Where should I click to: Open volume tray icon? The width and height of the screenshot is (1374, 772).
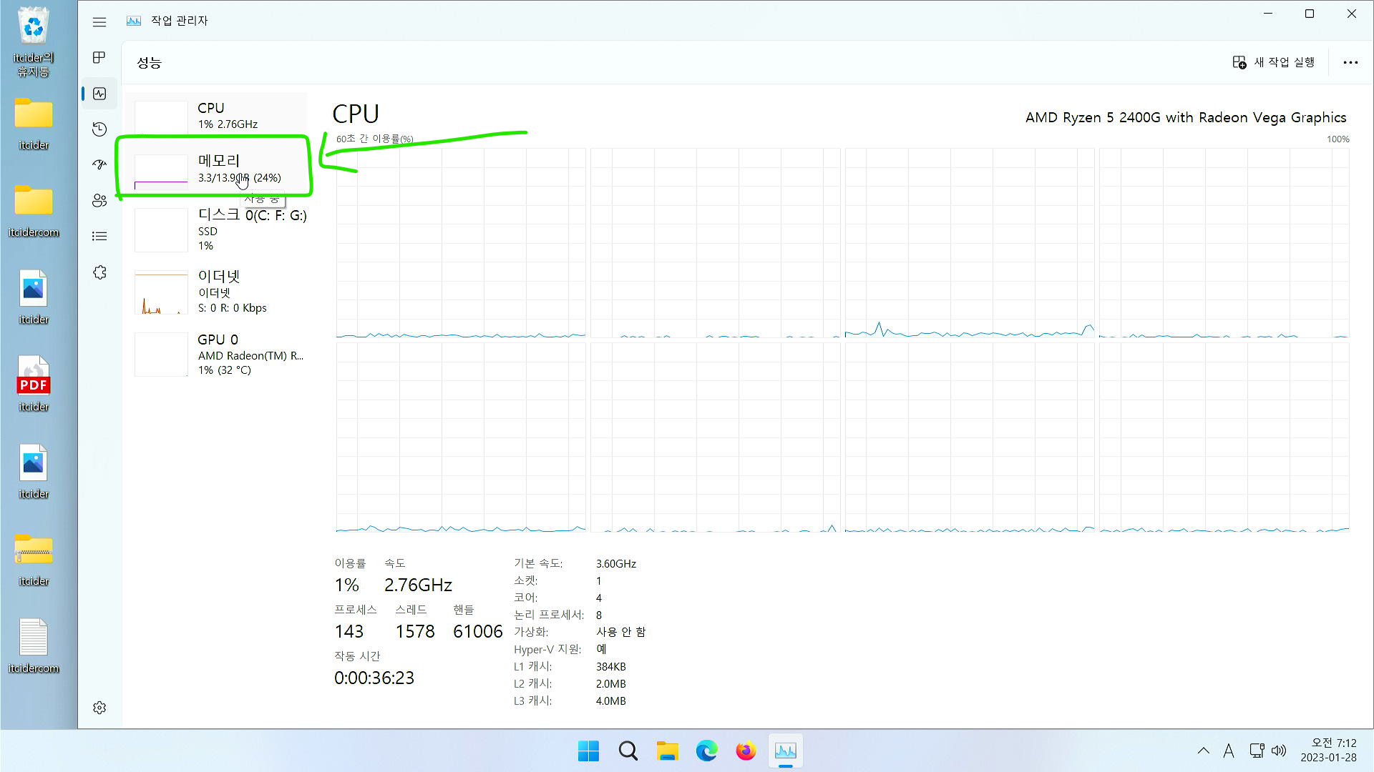(1279, 751)
